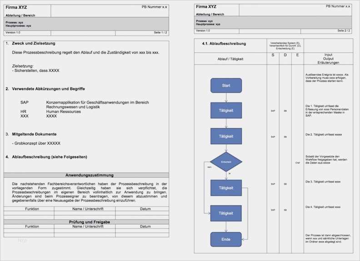Click the 'Seite 1 / 2' page indicator
Image resolution: width=360 pixels, height=261 pixels.
[160, 33]
